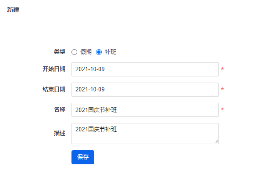Click the 补班 option label text
278x181 pixels.
(x=110, y=52)
